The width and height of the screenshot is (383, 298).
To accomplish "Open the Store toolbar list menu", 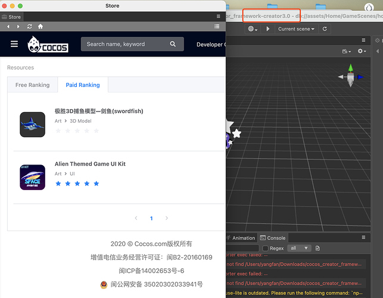I will (x=217, y=26).
